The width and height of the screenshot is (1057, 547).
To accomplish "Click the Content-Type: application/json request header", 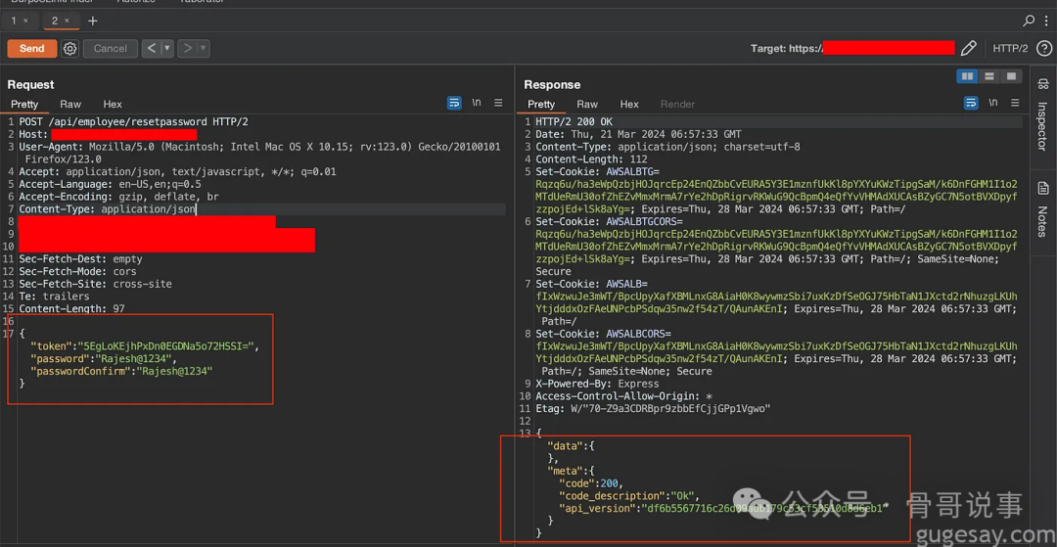I will click(108, 209).
